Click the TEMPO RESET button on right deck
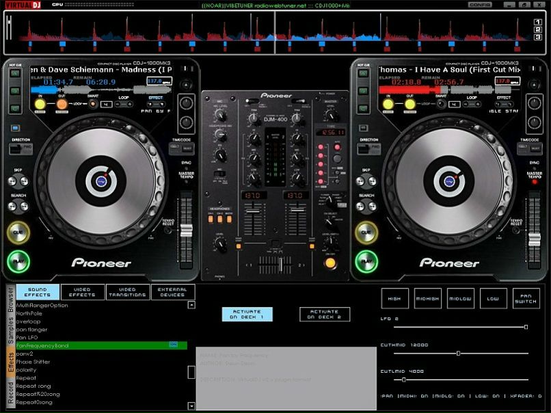The width and height of the screenshot is (551, 413). click(x=516, y=230)
